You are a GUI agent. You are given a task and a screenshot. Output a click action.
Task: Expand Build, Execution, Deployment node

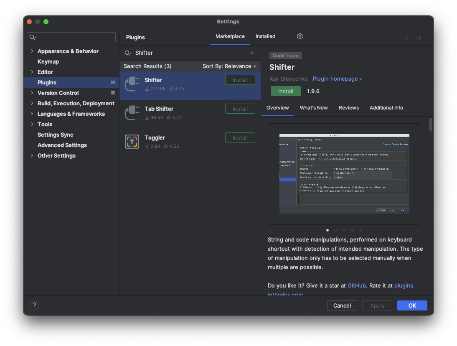coord(32,103)
